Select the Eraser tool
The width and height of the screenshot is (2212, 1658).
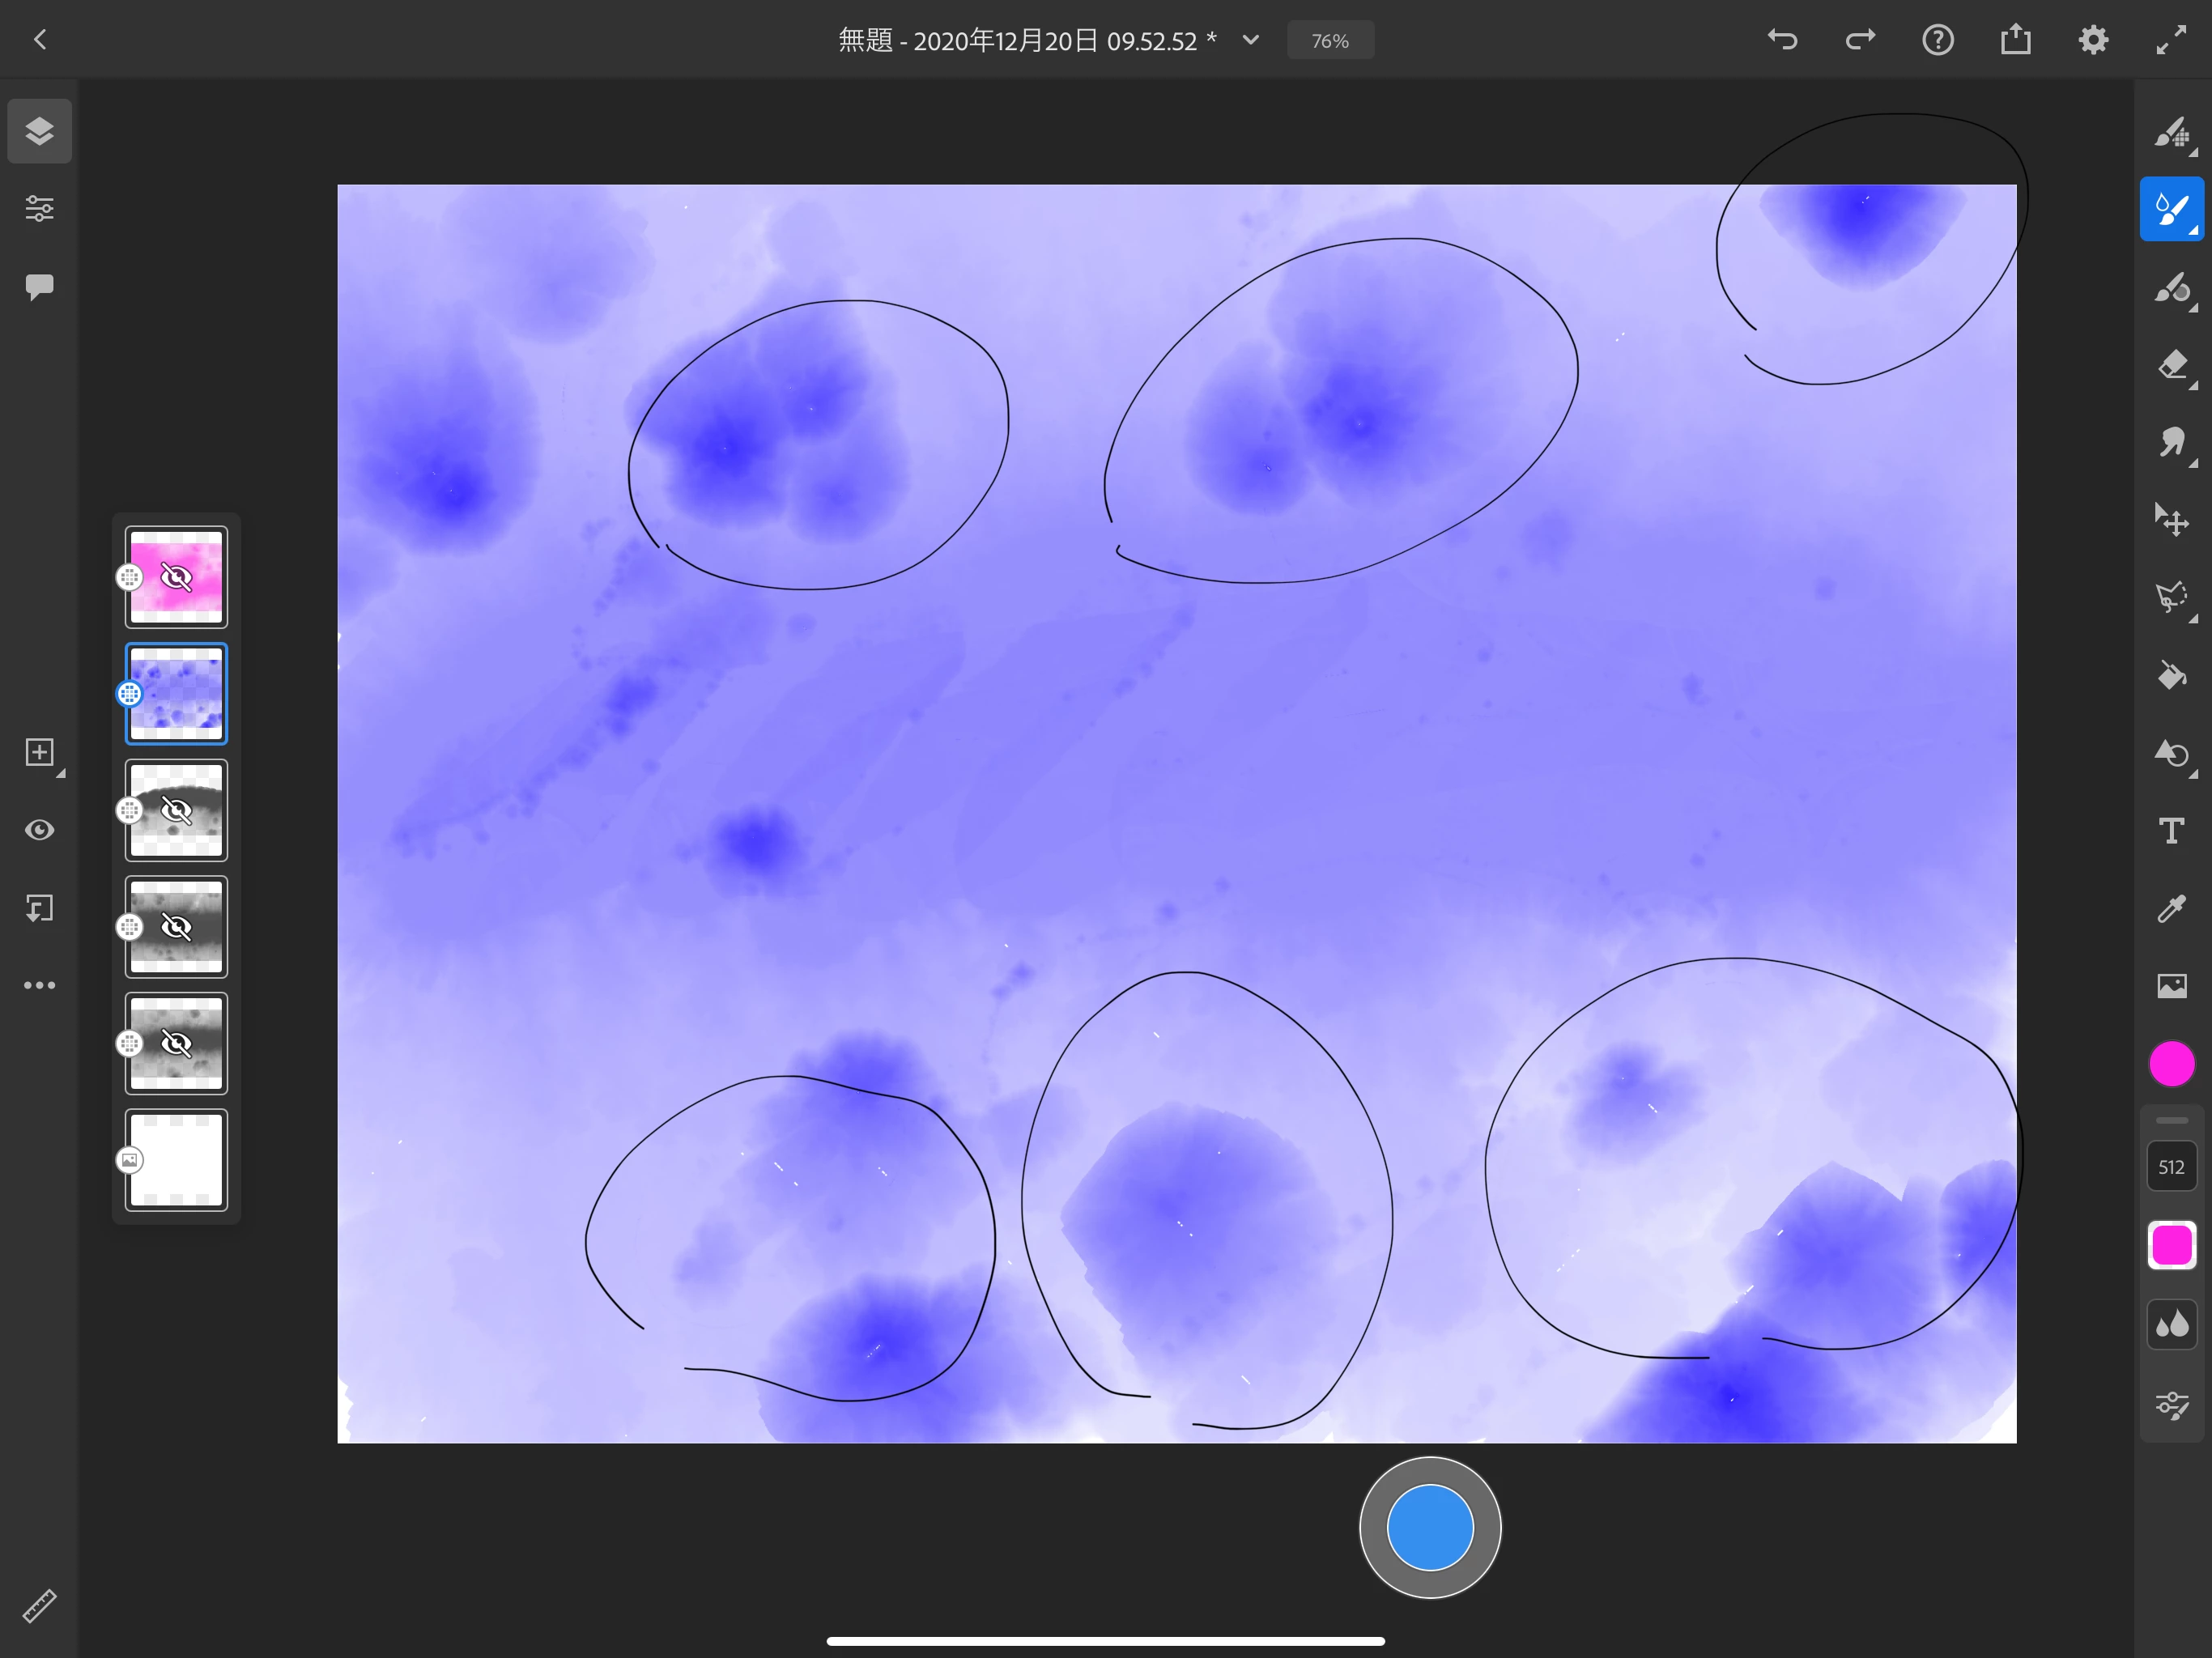2170,365
